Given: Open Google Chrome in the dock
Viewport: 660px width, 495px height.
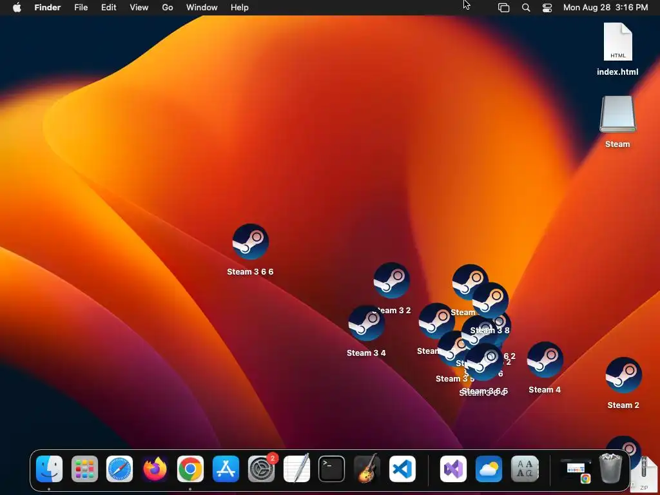Looking at the screenshot, I should (x=190, y=469).
